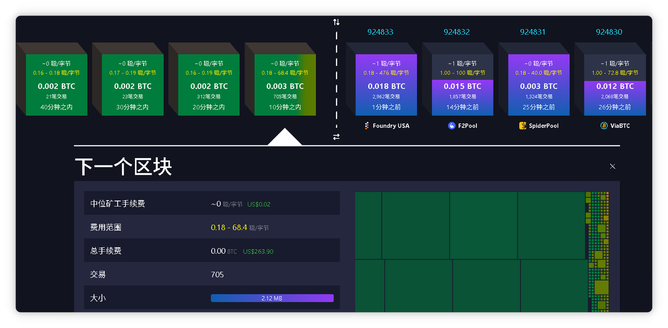This screenshot has height=328, width=668.
Task: Click the 大小 row label
Action: point(98,298)
